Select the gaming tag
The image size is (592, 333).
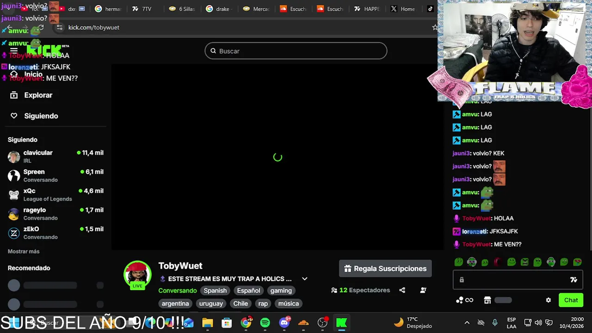tap(281, 290)
